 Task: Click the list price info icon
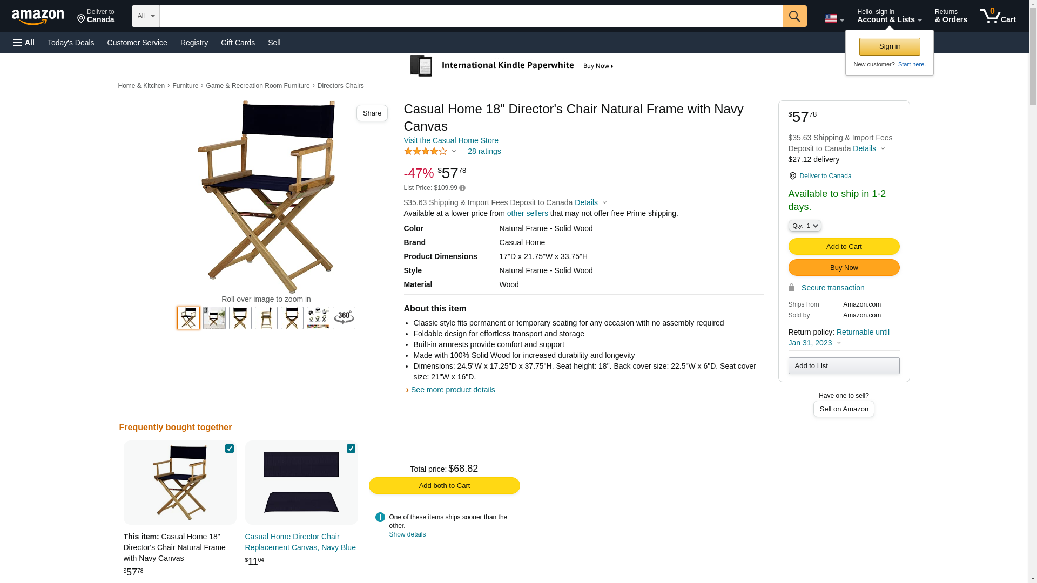[462, 188]
